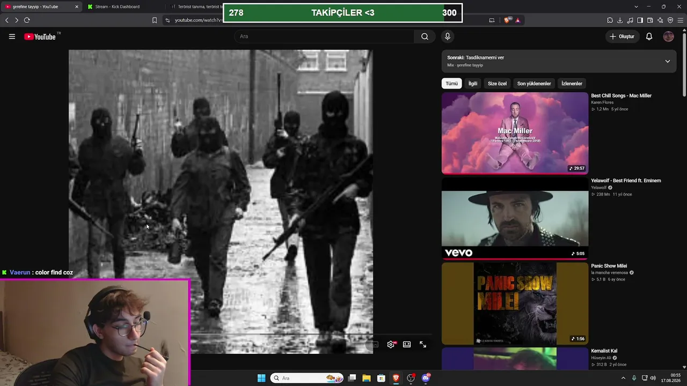687x386 pixels.
Task: Close the şerefine tayyip YouTube tab
Action: [x=77, y=6]
